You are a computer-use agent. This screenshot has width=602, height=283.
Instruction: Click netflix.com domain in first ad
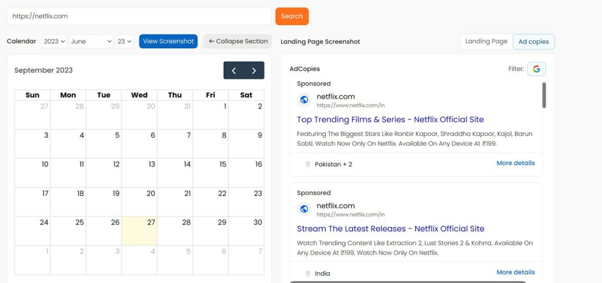click(336, 96)
